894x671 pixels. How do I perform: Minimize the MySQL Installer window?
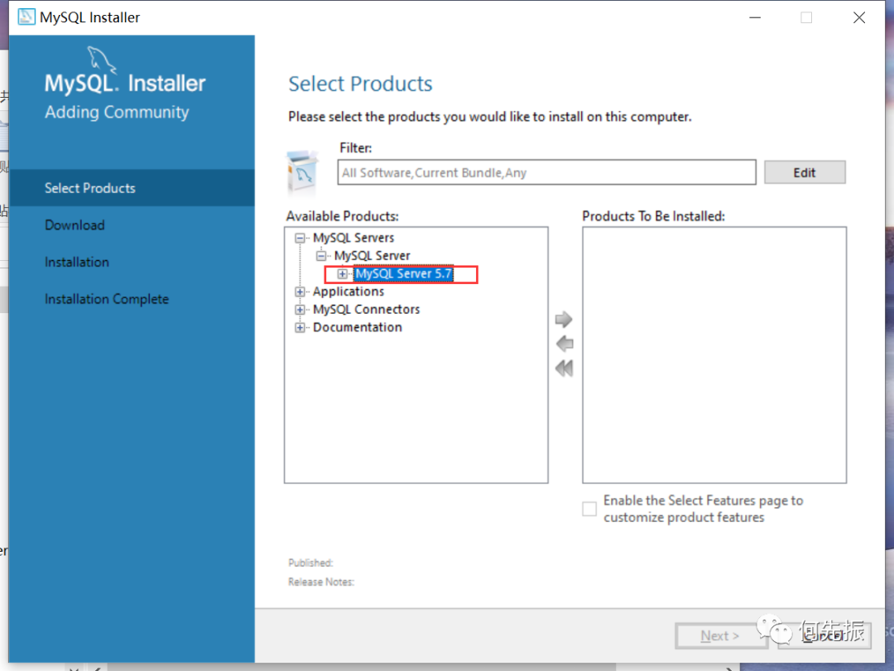click(x=755, y=17)
